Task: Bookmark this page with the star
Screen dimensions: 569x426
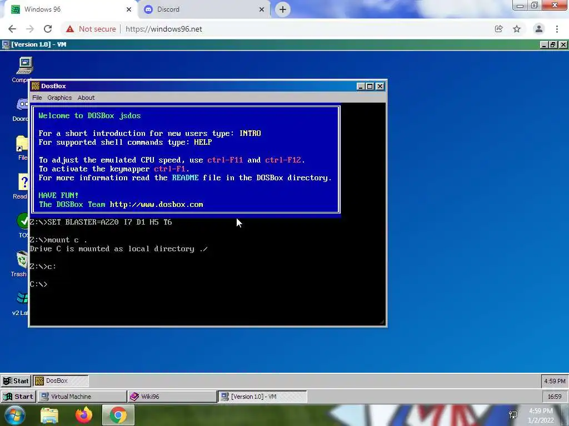Action: point(517,29)
